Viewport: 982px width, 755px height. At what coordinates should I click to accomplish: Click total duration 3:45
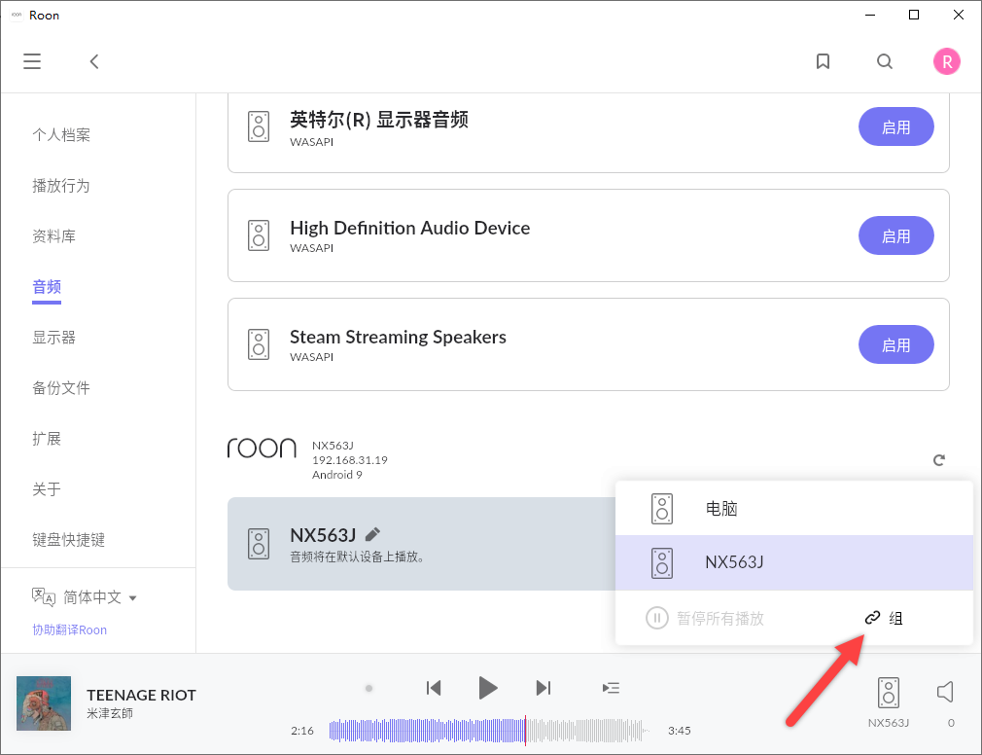point(679,731)
